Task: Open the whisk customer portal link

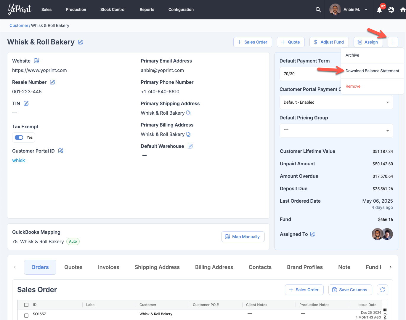Action: coord(19,160)
